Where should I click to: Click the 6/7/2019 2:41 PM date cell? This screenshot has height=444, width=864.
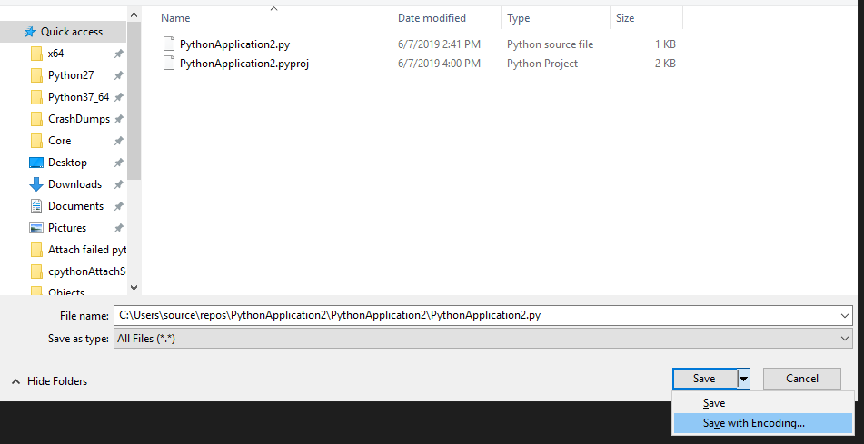click(x=439, y=44)
